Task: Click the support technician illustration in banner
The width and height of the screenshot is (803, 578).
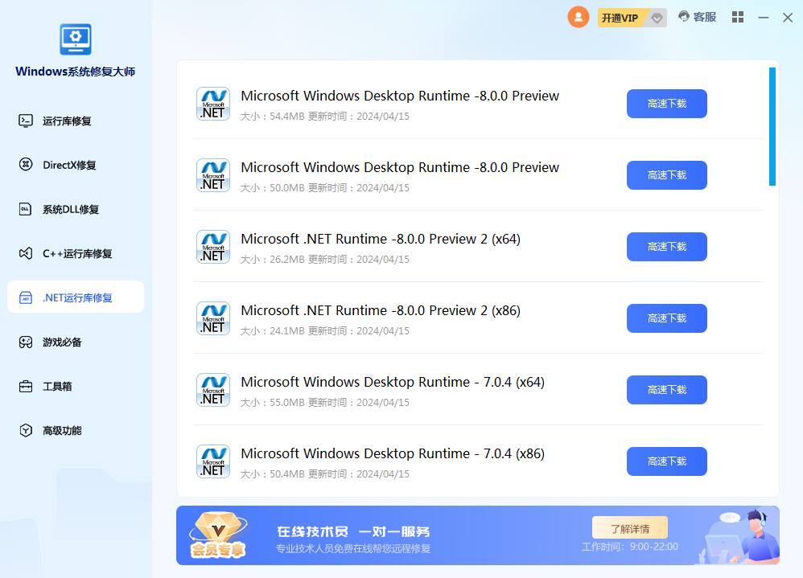Action: click(739, 535)
